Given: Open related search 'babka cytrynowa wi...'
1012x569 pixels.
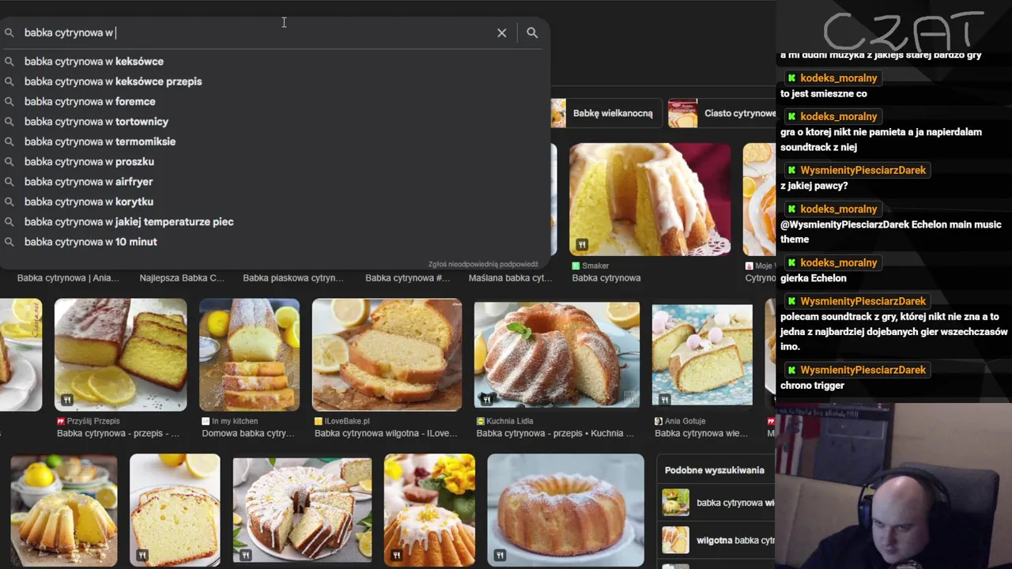Looking at the screenshot, I should (718, 503).
